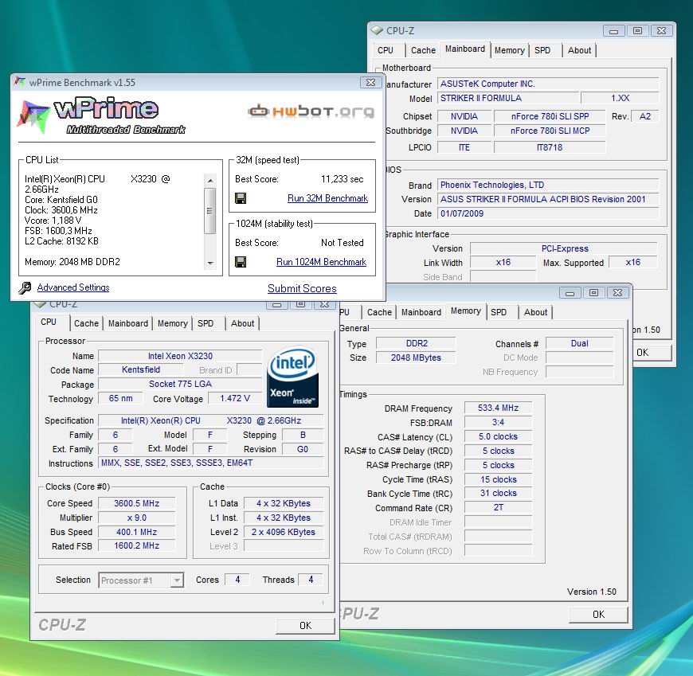The height and width of the screenshot is (676, 693).
Task: Click the Advanced Settings wrench icon
Action: point(25,287)
